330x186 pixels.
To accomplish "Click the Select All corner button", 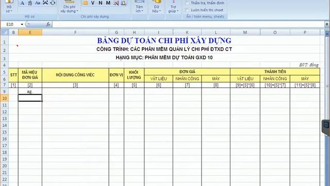I will tap(5, 32).
